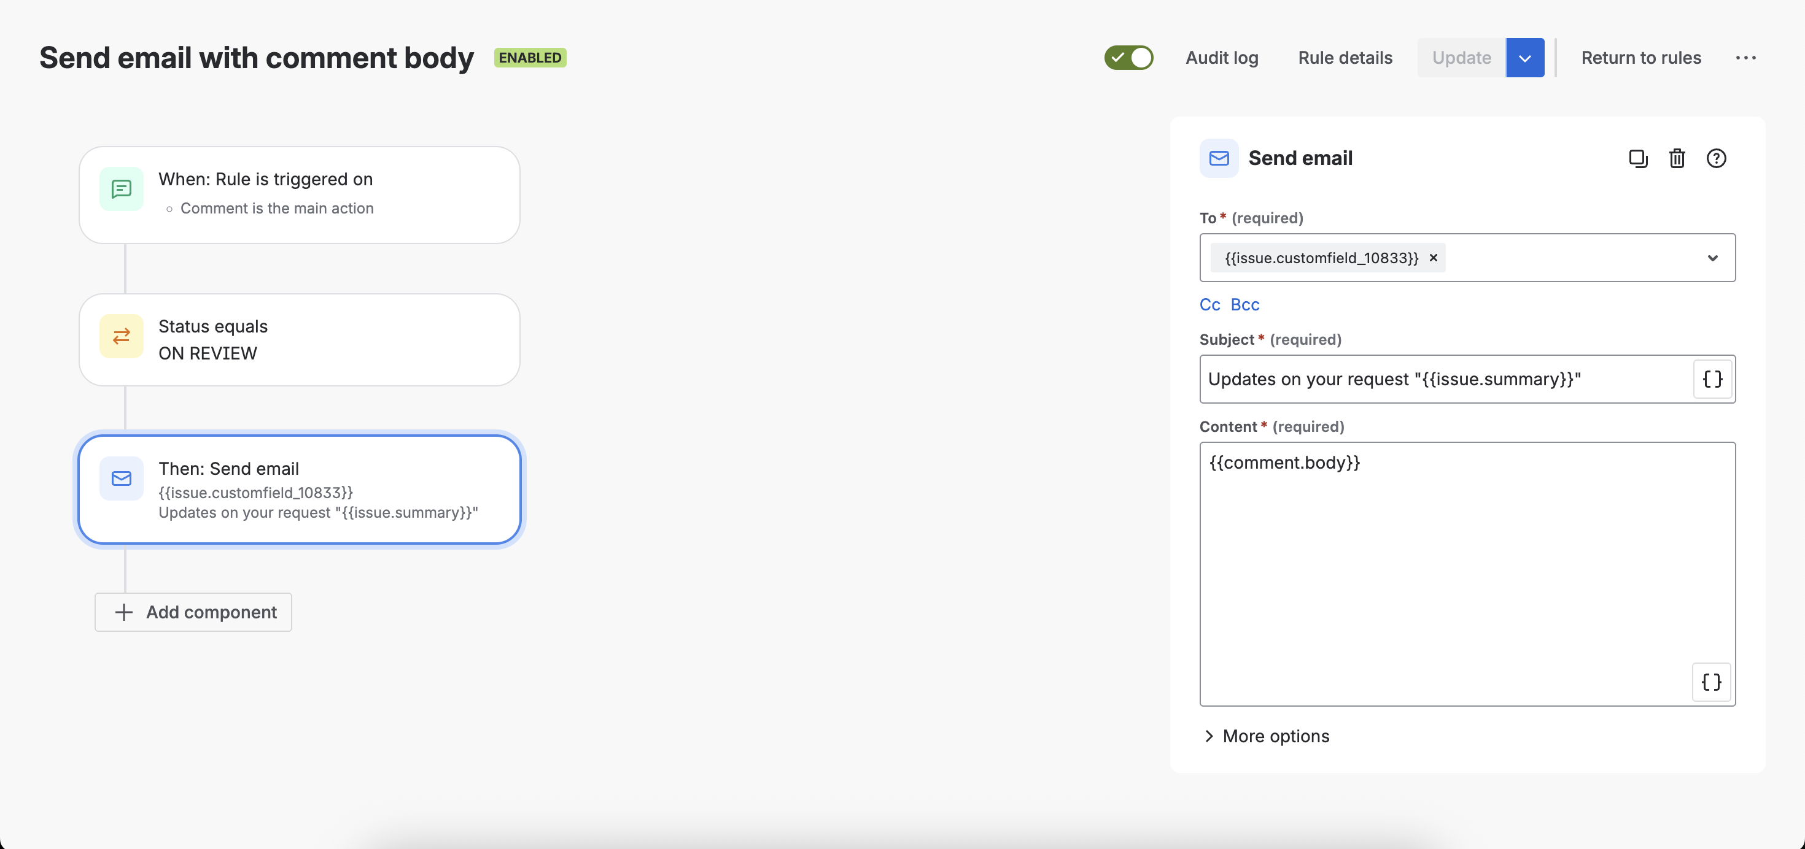This screenshot has width=1805, height=849.
Task: Click the comment trigger icon
Action: pos(121,189)
